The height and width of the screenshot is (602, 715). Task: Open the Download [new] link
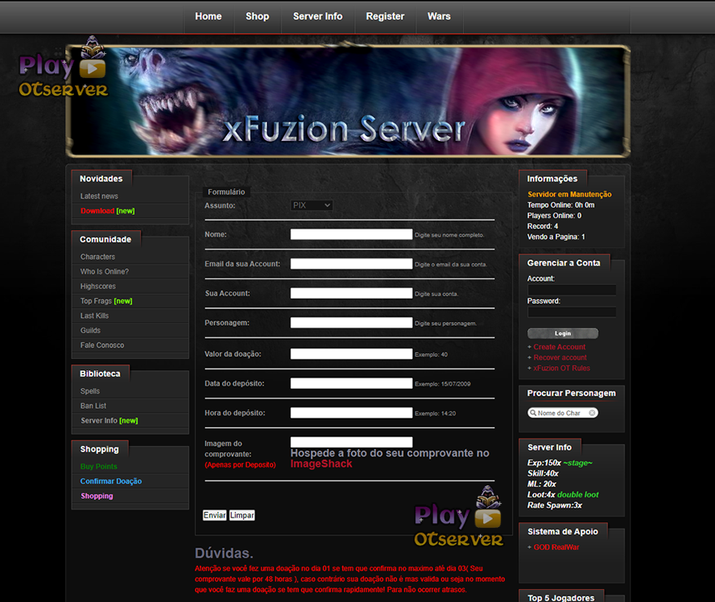(108, 211)
